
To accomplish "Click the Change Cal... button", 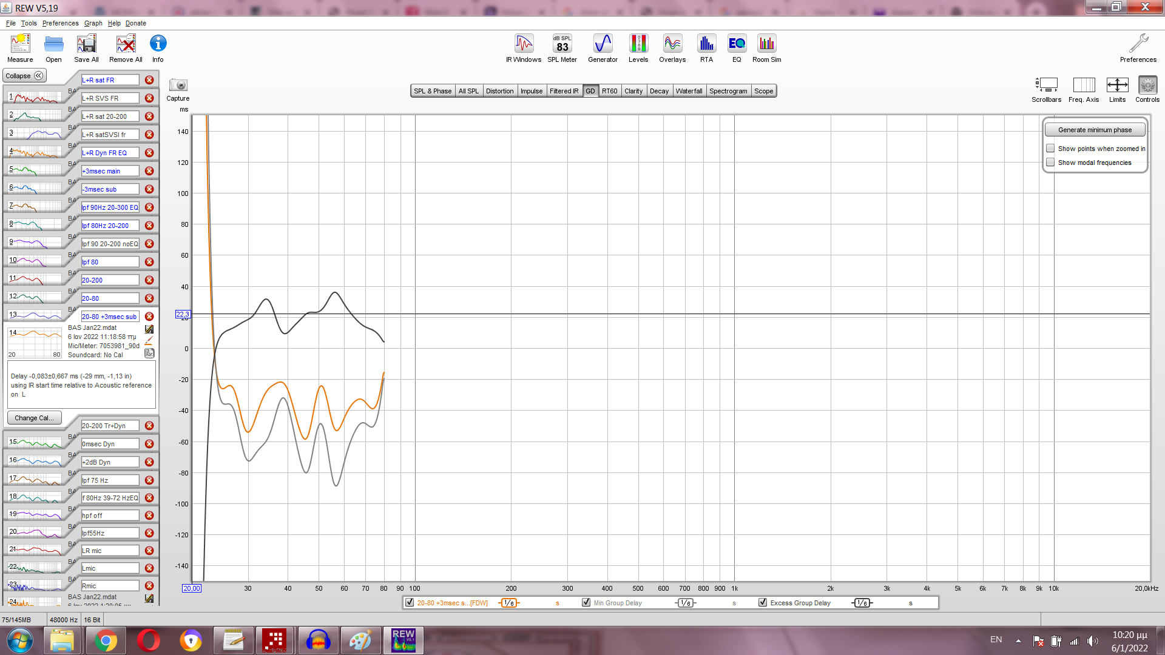I will [x=34, y=418].
